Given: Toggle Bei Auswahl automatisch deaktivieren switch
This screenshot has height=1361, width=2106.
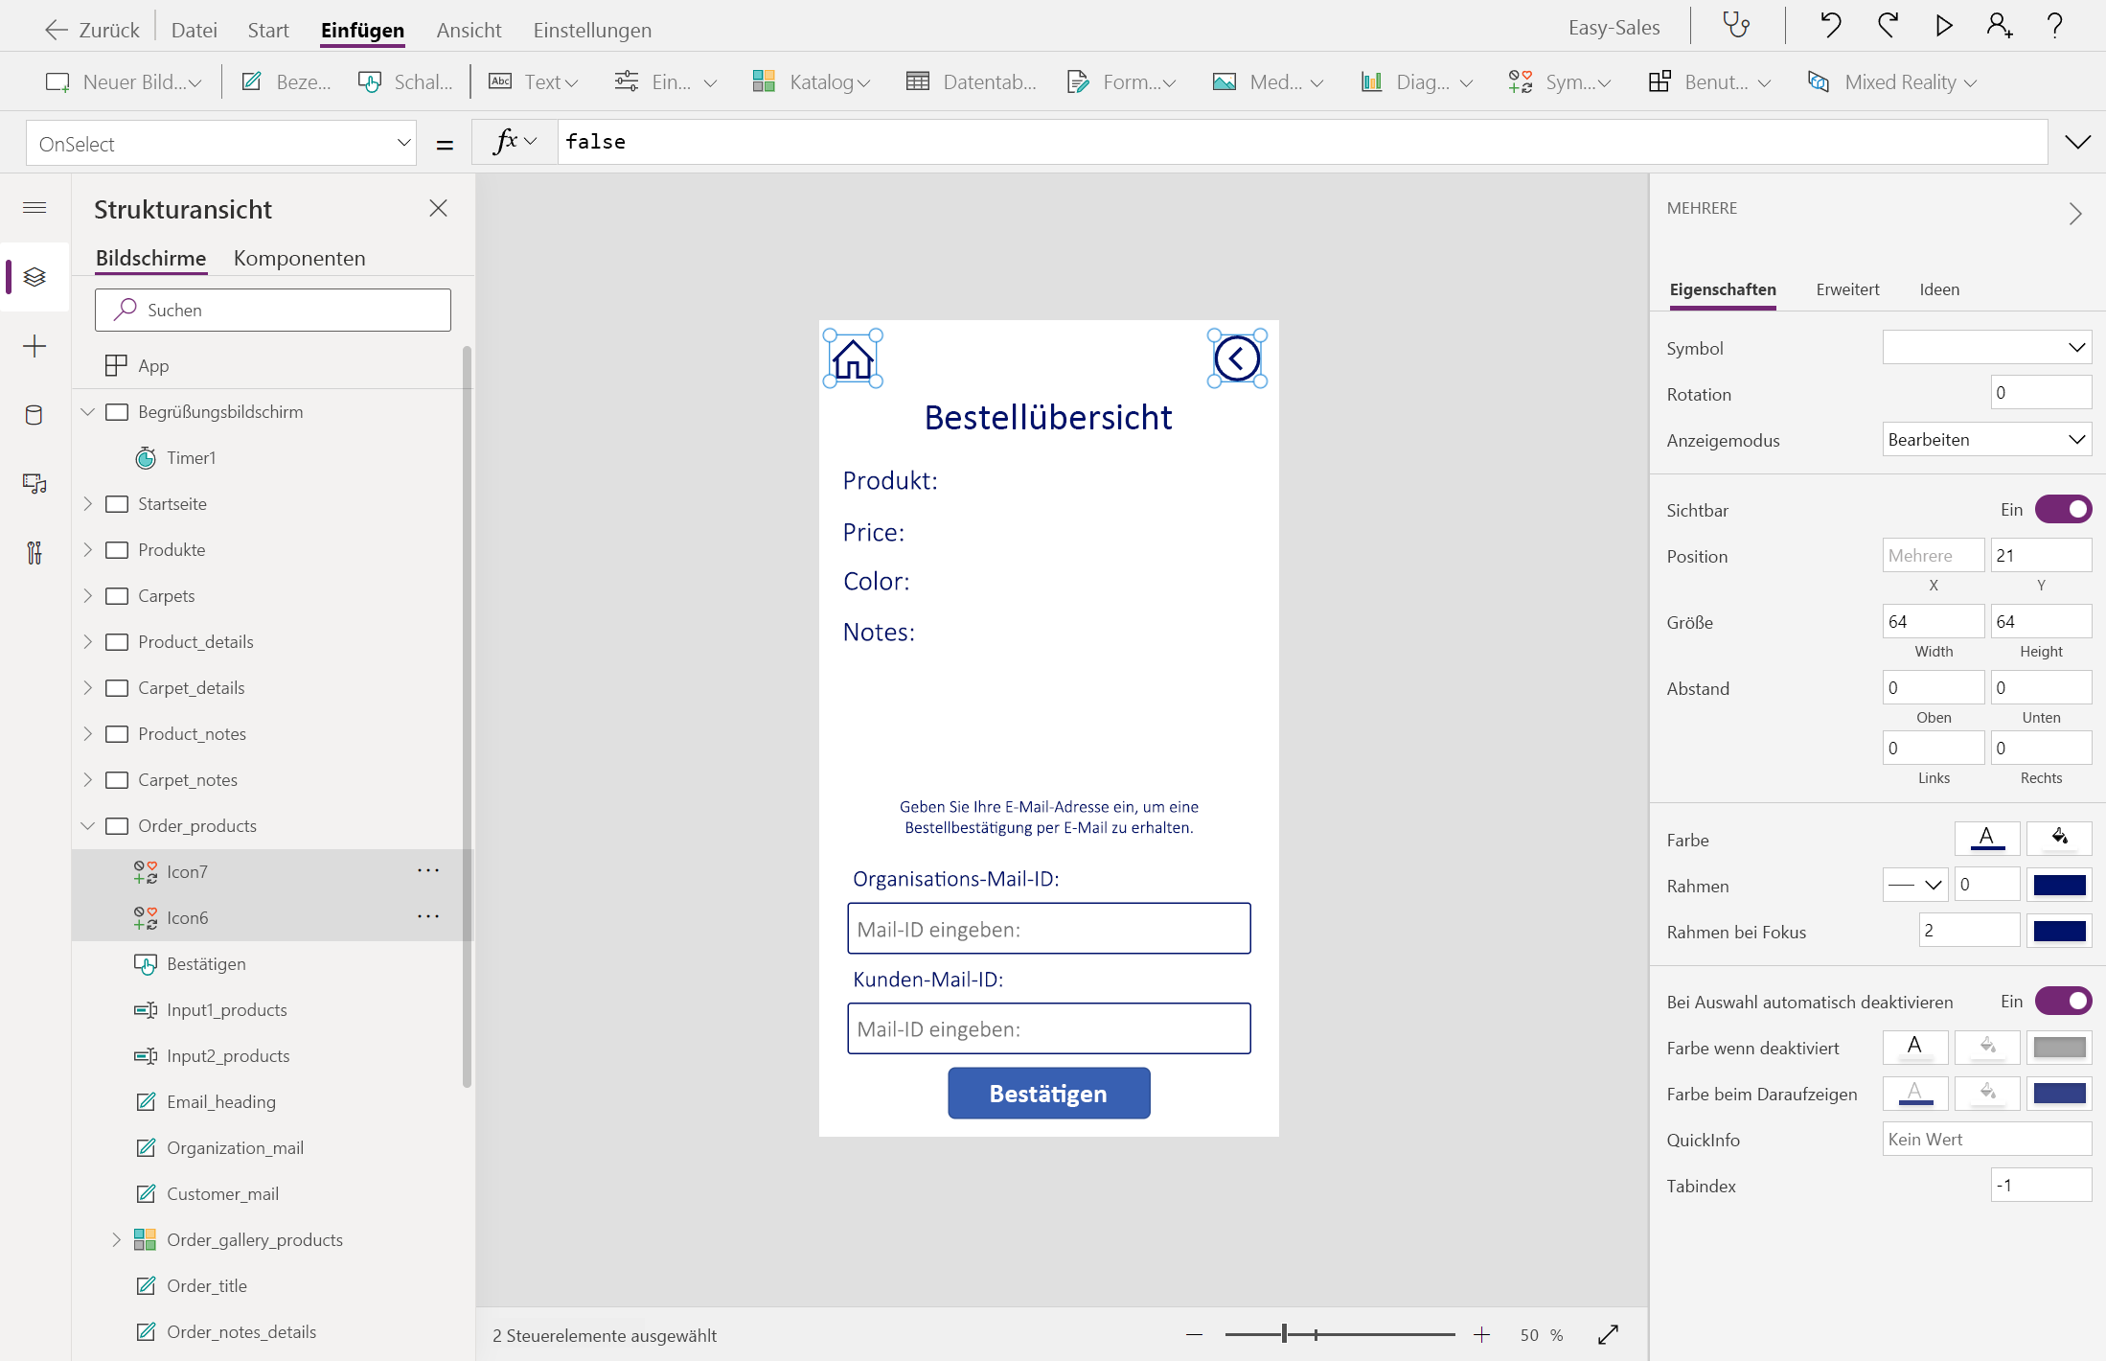Looking at the screenshot, I should click(2063, 1002).
